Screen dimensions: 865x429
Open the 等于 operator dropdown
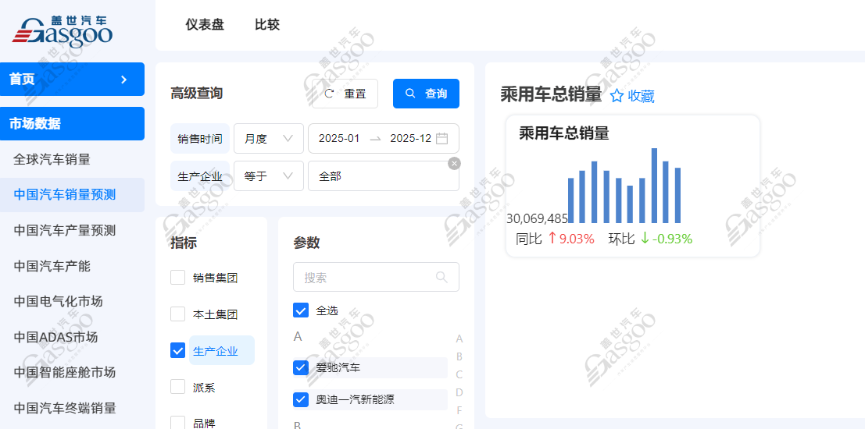point(268,176)
